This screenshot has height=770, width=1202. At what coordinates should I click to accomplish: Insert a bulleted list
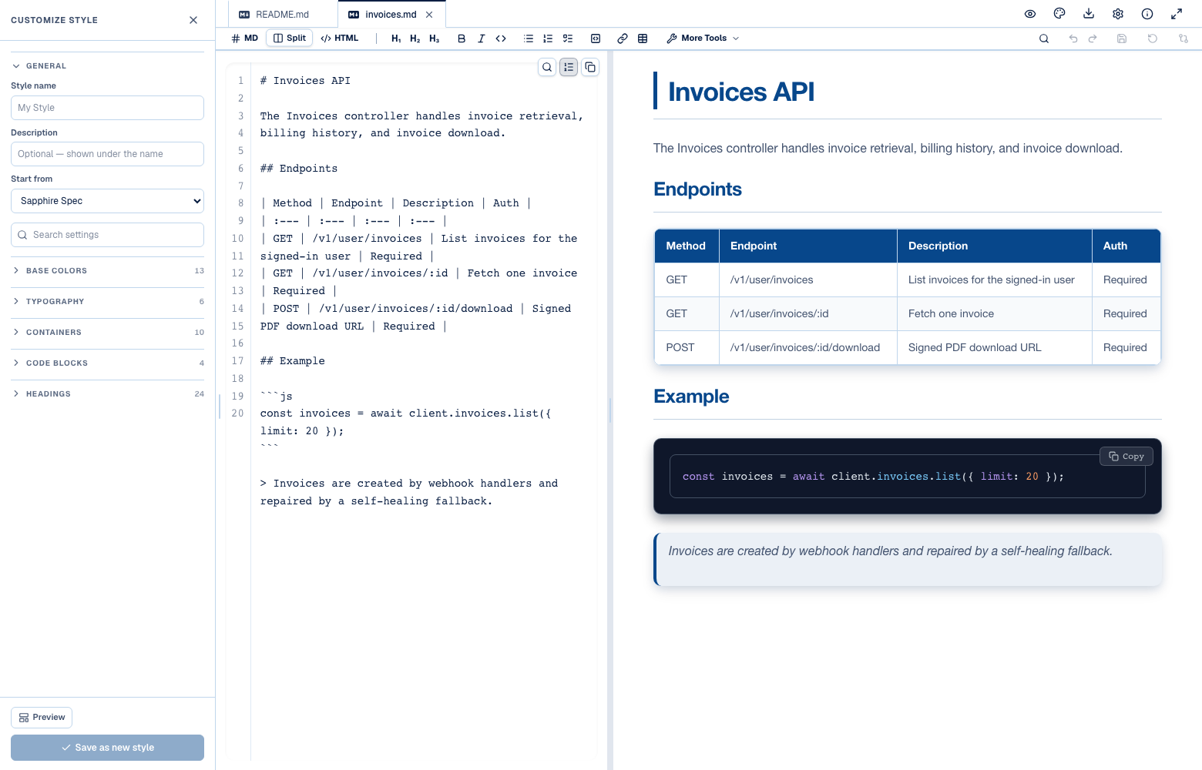tap(529, 38)
